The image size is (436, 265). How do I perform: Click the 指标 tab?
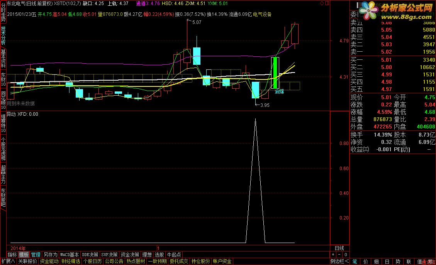(12, 255)
